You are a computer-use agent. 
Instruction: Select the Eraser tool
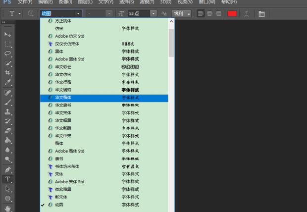[x=7, y=130]
